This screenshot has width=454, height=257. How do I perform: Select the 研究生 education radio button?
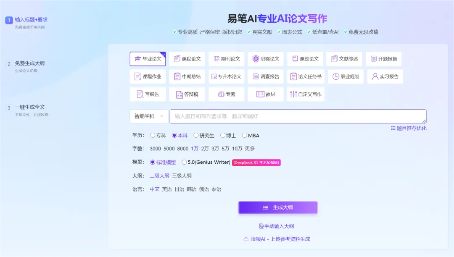click(196, 135)
